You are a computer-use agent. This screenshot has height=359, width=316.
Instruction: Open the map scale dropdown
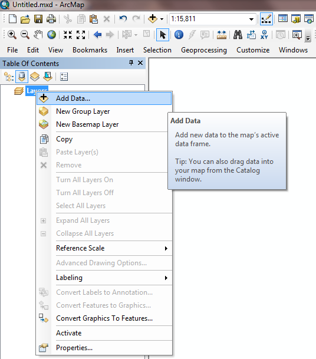[251, 19]
